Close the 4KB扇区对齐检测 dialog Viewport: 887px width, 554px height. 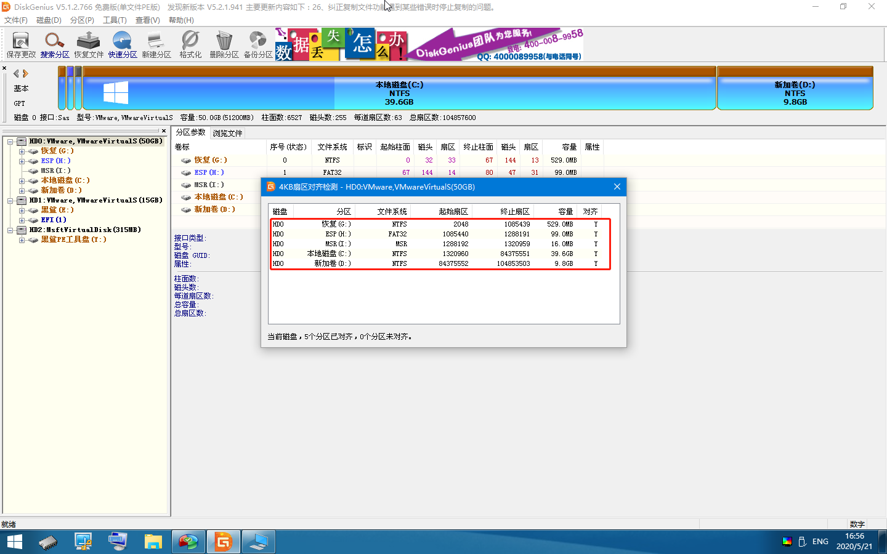coord(617,187)
